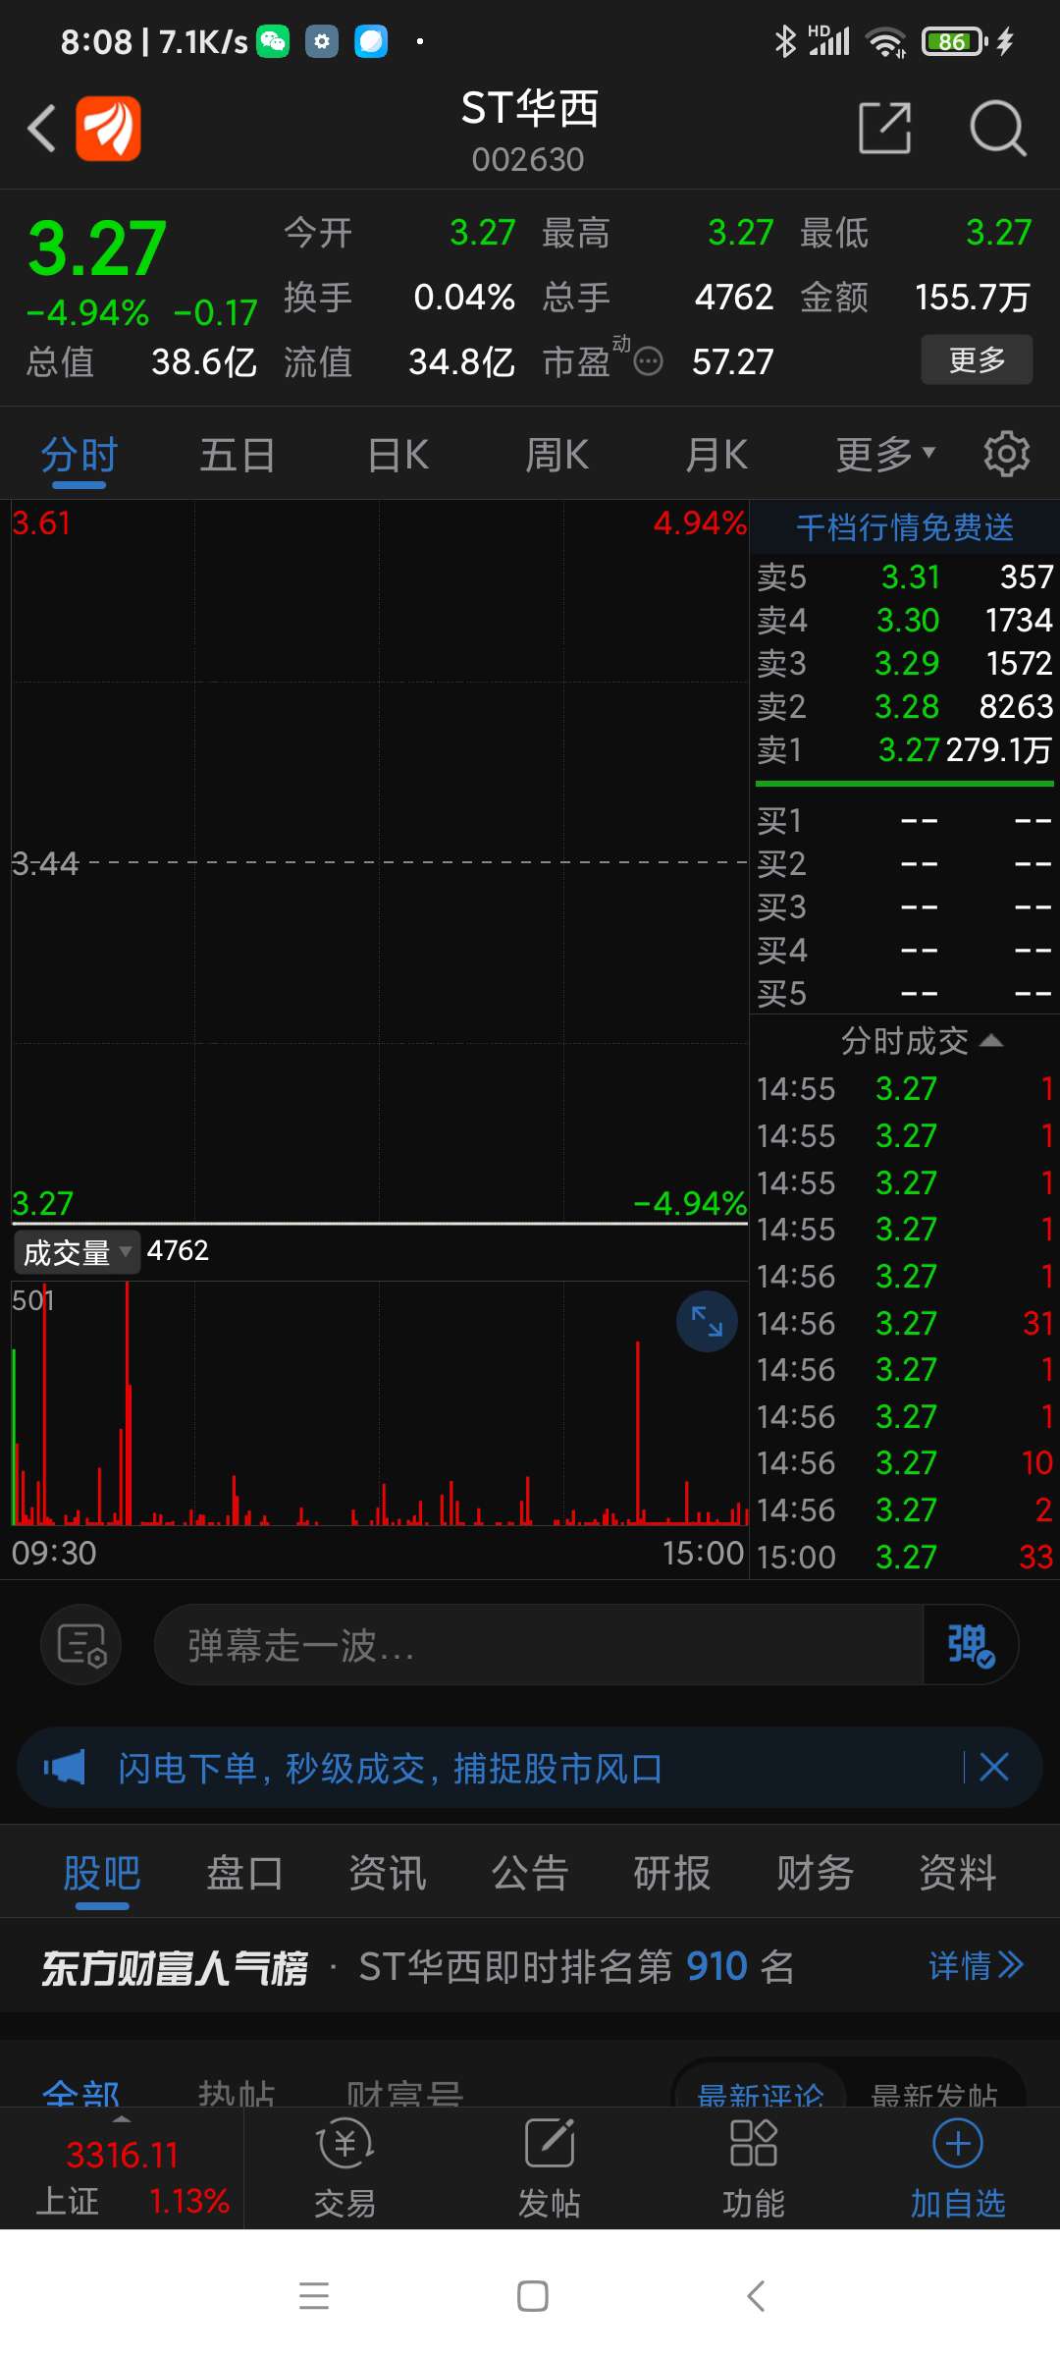Tap the 东方财富人气榜 ranking label
This screenshot has width=1060, height=2357.
tap(175, 1967)
